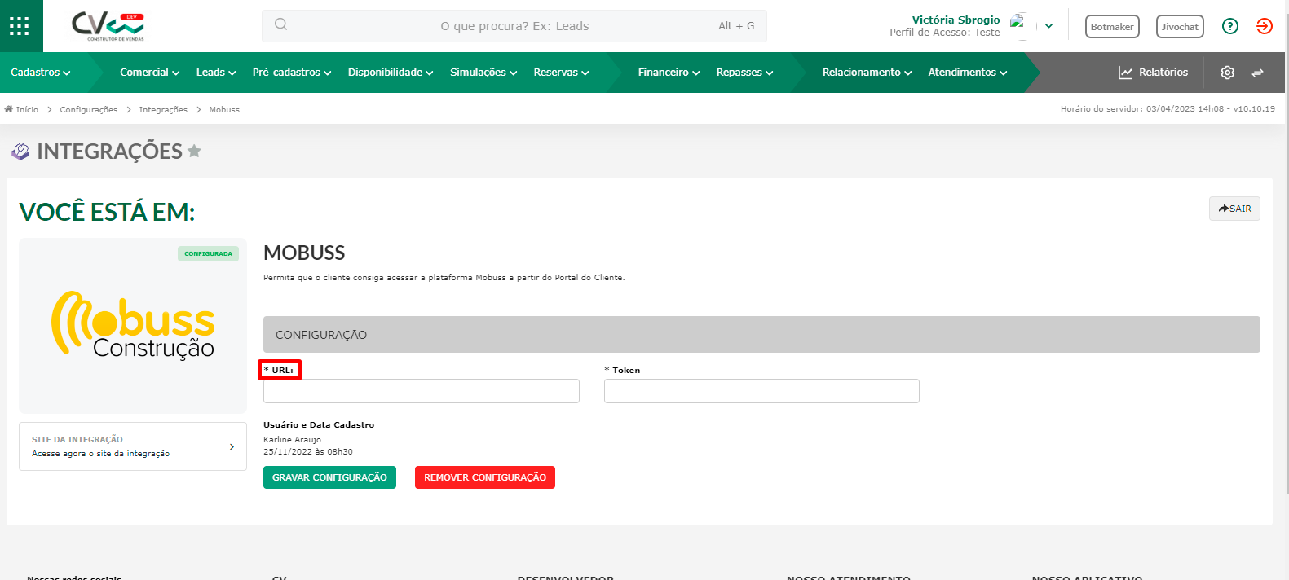
Task: Click the Mobuss breadcrumb item
Action: tap(224, 109)
